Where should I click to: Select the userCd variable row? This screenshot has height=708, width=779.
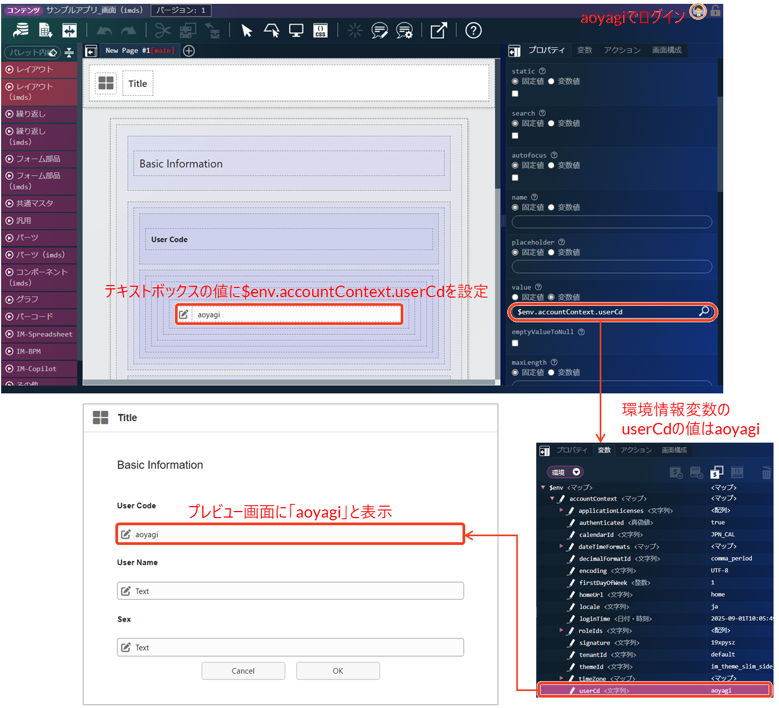point(655,690)
